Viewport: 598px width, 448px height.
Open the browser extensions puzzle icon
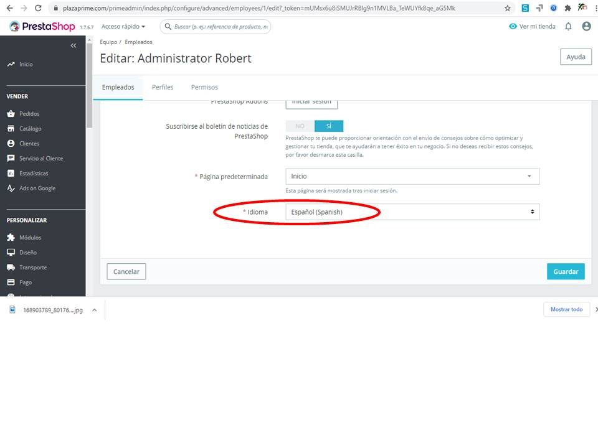(568, 8)
